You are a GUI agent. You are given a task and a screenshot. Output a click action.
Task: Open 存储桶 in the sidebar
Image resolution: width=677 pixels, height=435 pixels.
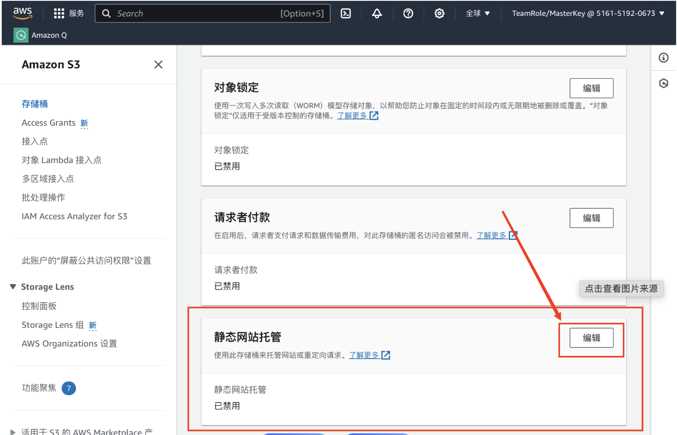pos(35,104)
